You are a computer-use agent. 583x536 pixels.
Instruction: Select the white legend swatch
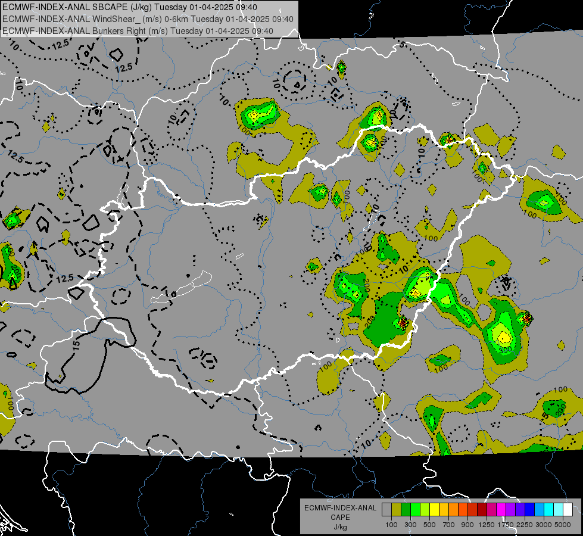tap(568, 510)
